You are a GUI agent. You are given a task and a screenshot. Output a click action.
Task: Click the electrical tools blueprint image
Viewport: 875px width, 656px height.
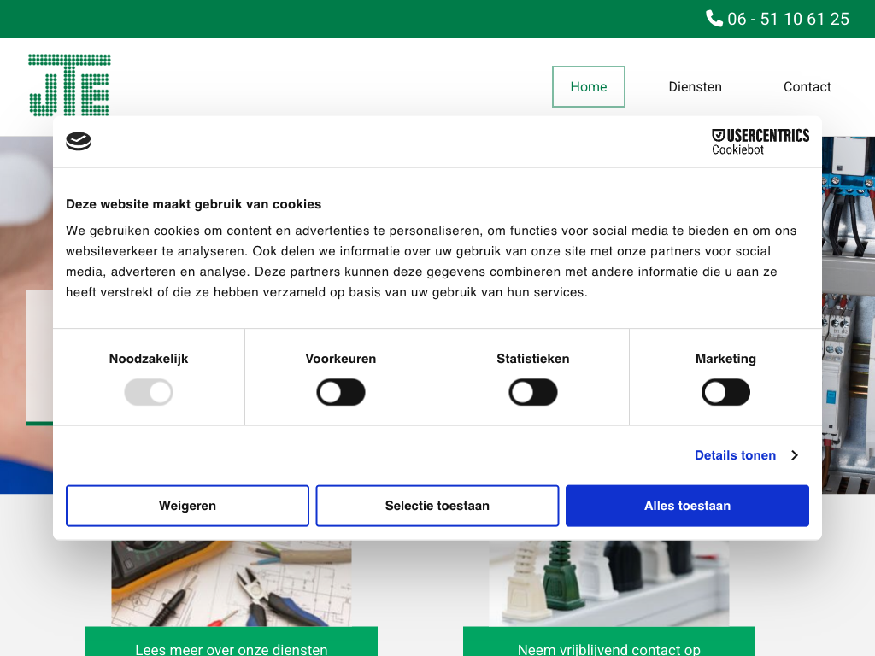tap(232, 583)
